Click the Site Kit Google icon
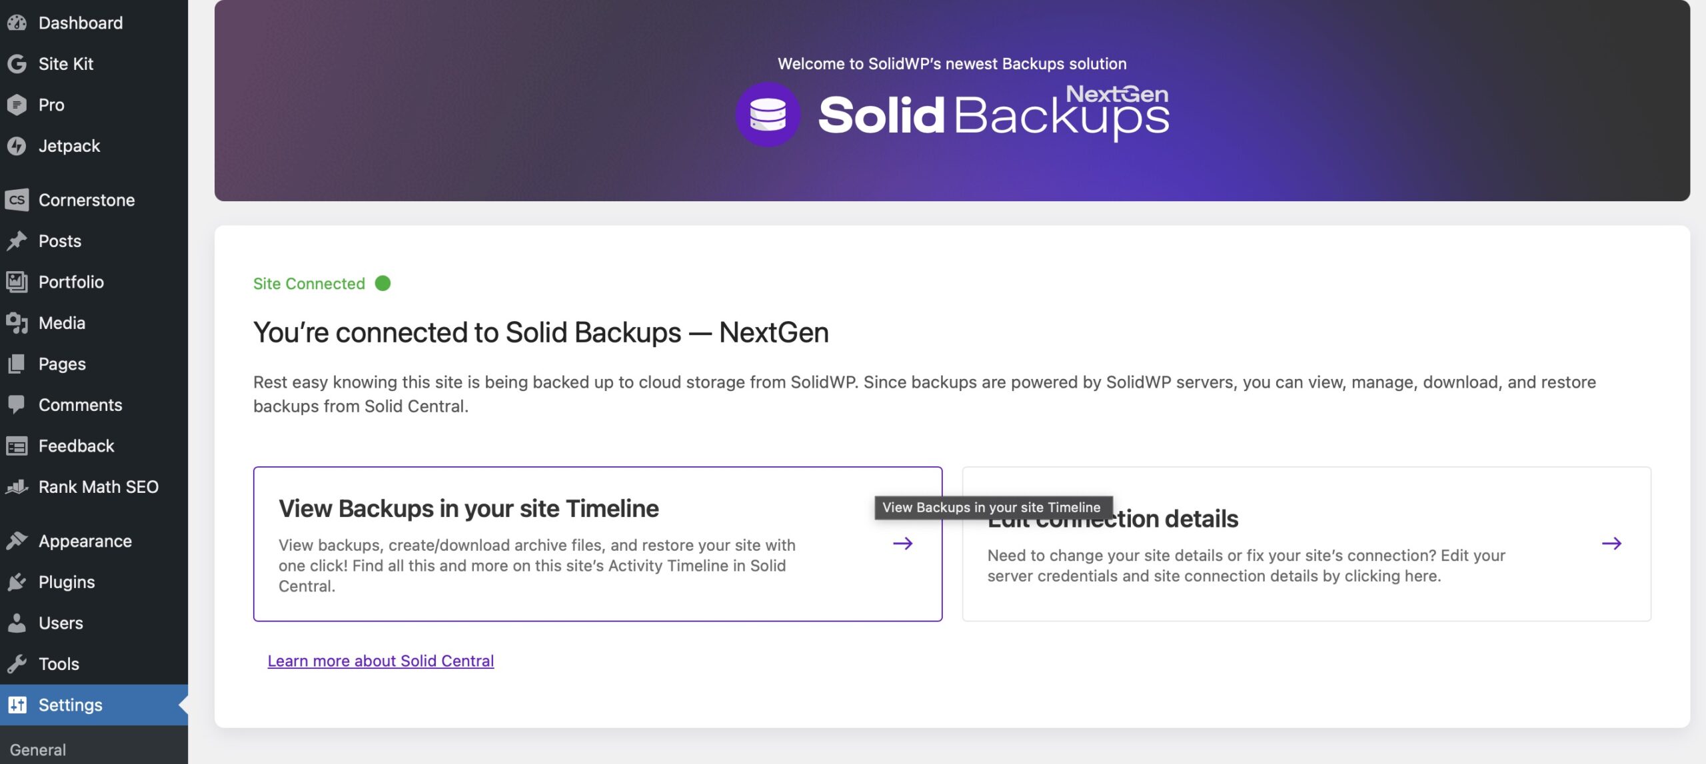 tap(17, 64)
